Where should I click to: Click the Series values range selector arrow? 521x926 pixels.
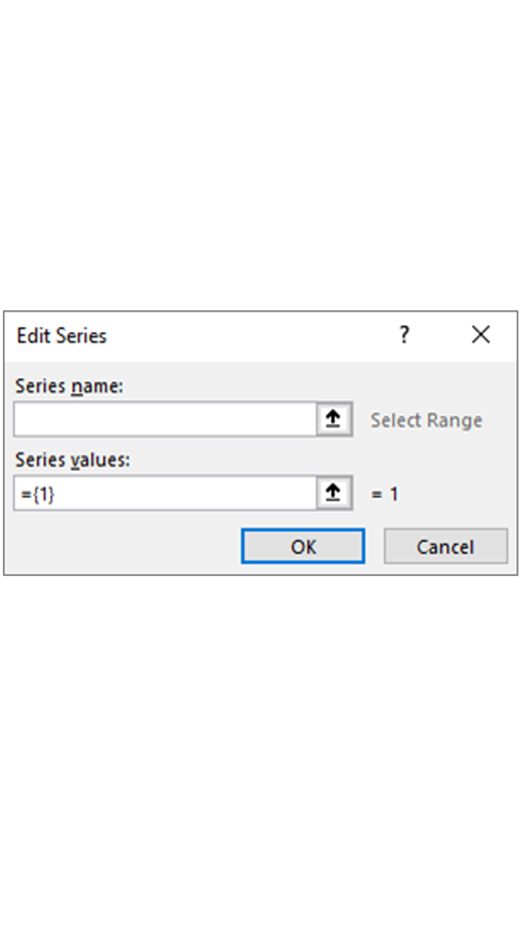pos(333,493)
